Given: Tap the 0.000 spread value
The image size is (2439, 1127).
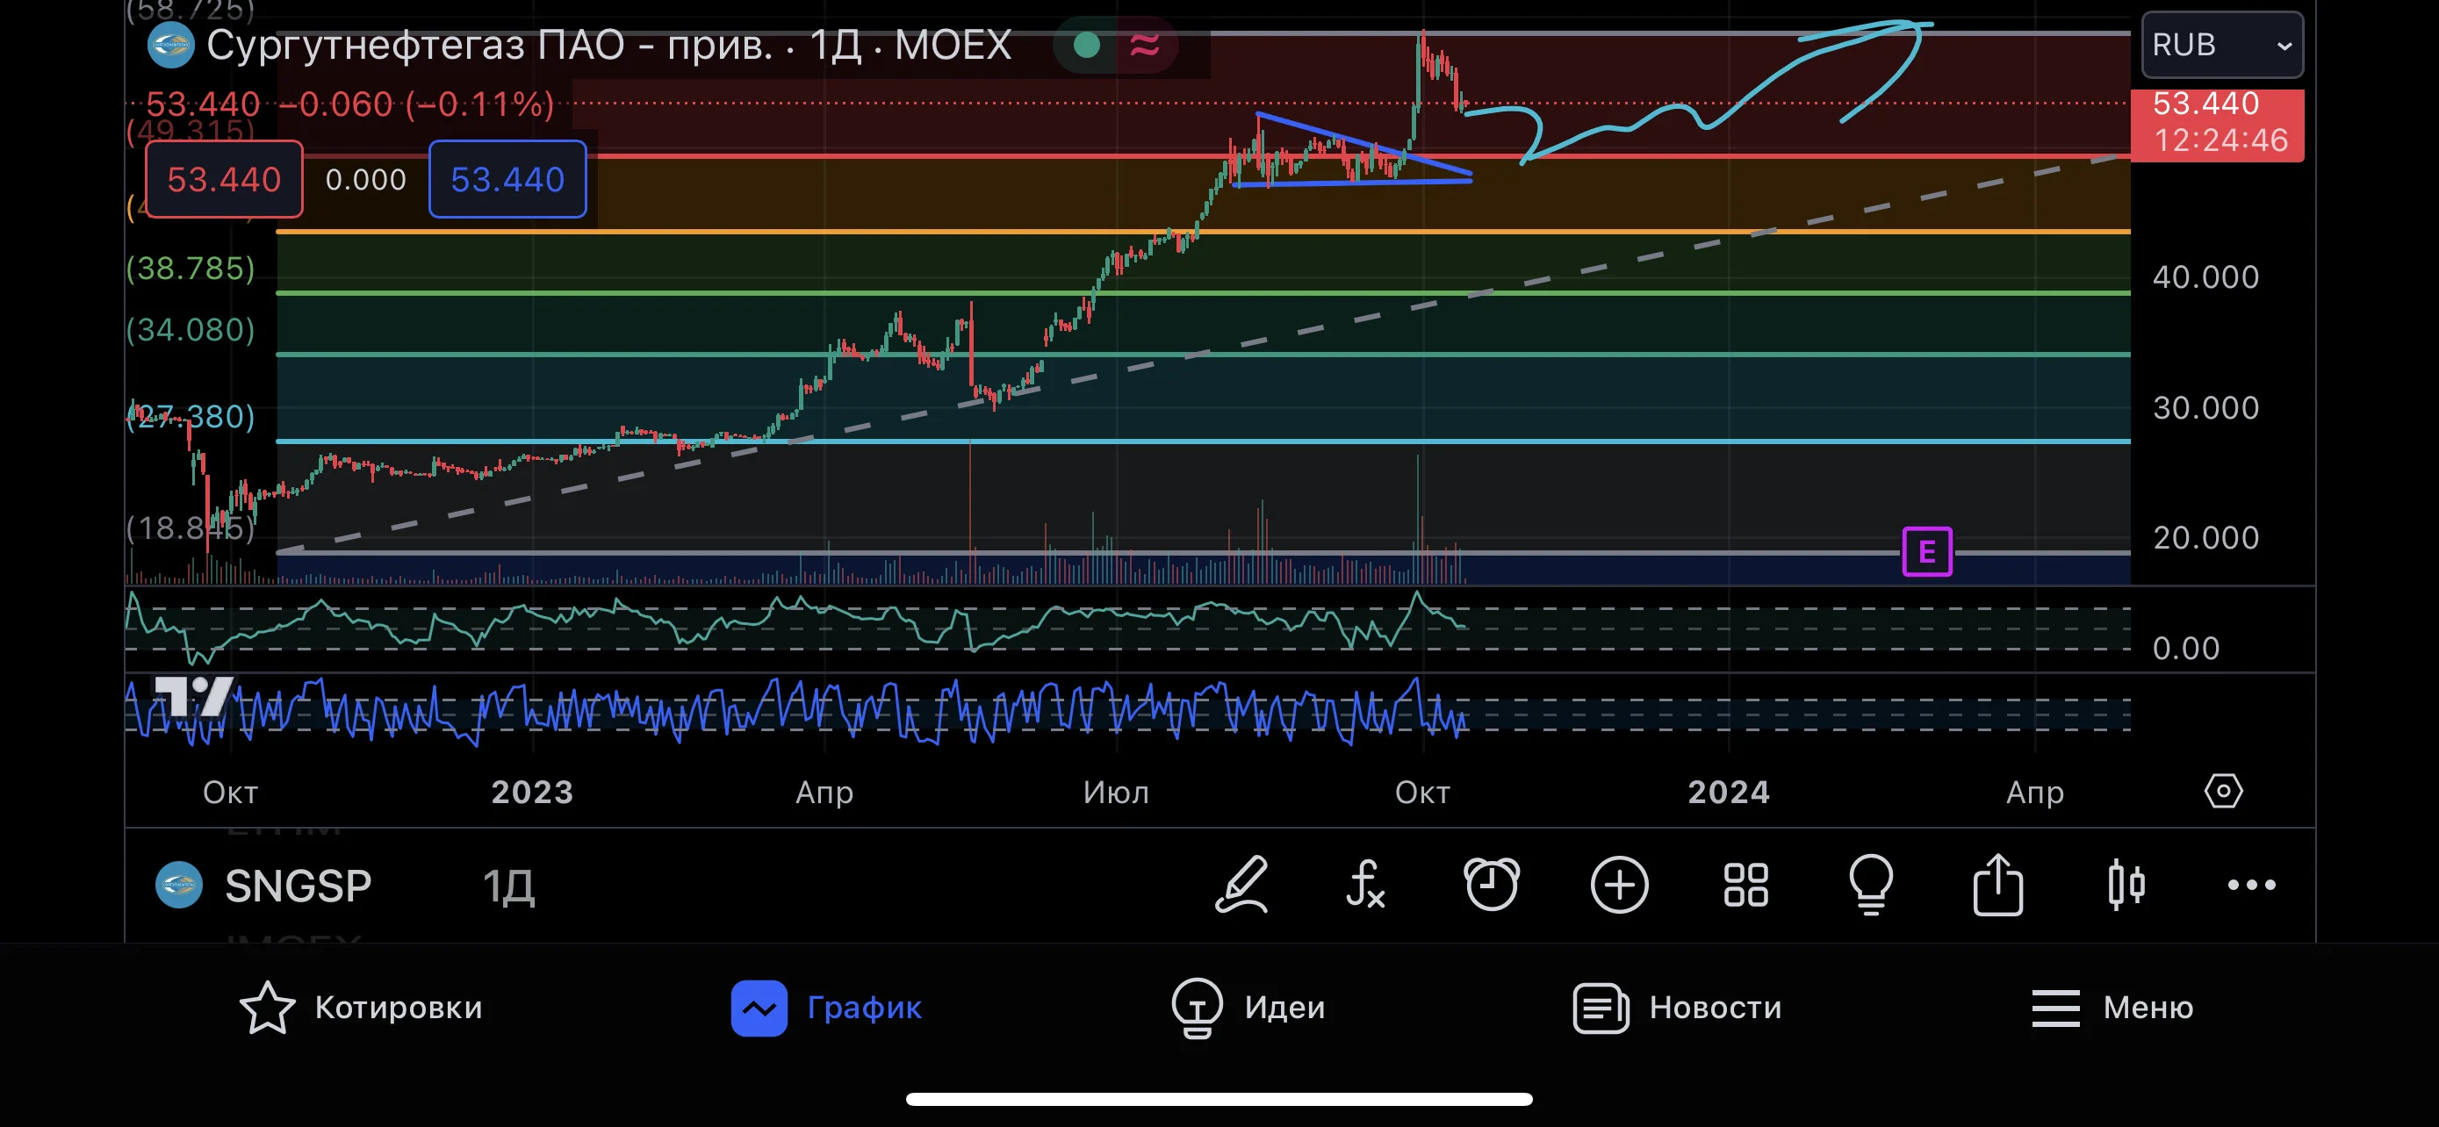Looking at the screenshot, I should pyautogui.click(x=365, y=179).
